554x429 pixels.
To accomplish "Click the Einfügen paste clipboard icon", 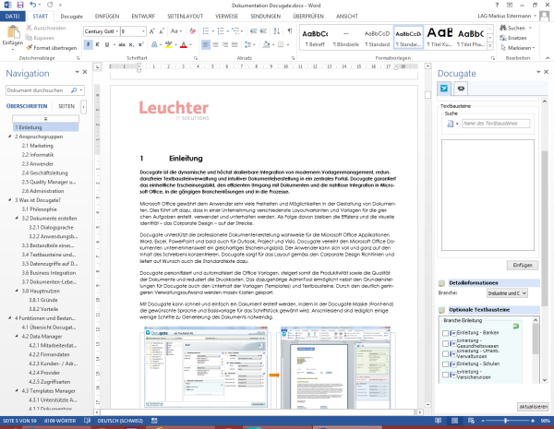I will 13,32.
